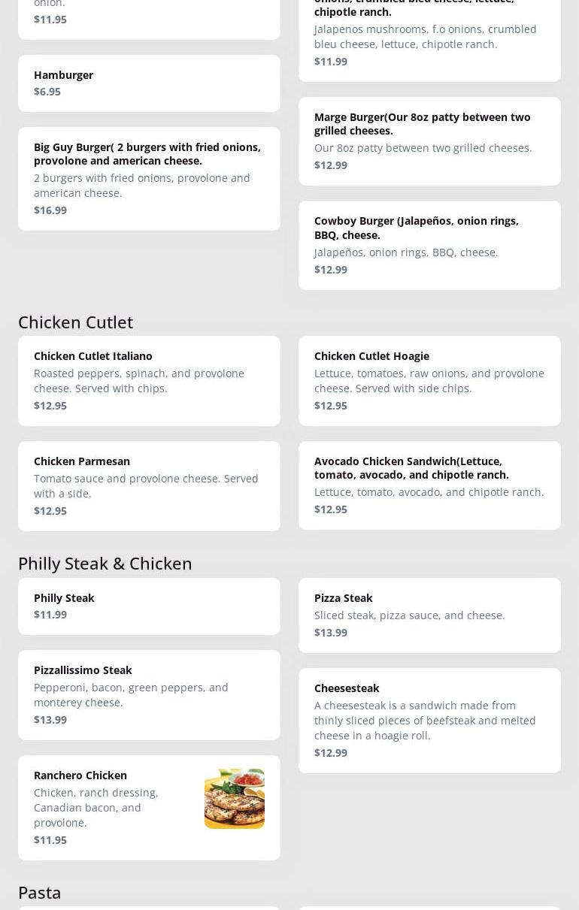Click the Ranchero Chicken title
This screenshot has height=910, width=579.
point(80,775)
